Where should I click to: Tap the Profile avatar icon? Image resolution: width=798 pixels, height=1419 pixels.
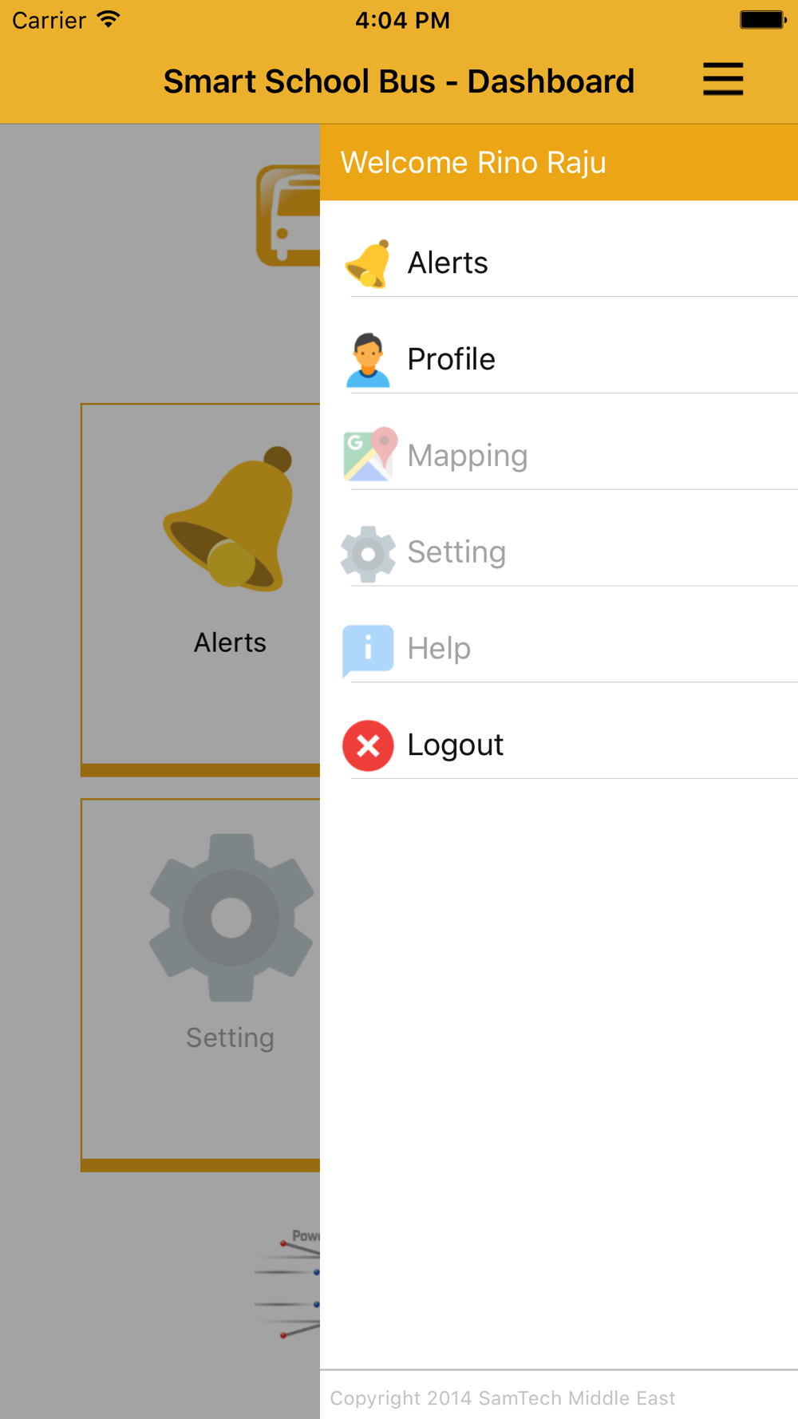tap(368, 360)
